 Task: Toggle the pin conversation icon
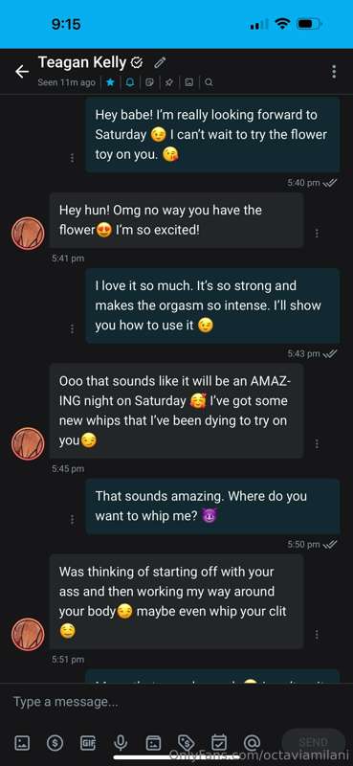(x=169, y=82)
